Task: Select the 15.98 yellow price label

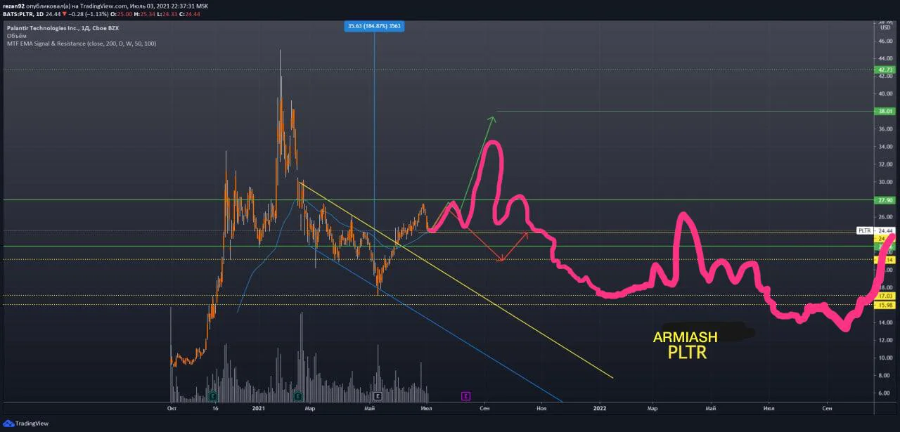Action: point(884,305)
